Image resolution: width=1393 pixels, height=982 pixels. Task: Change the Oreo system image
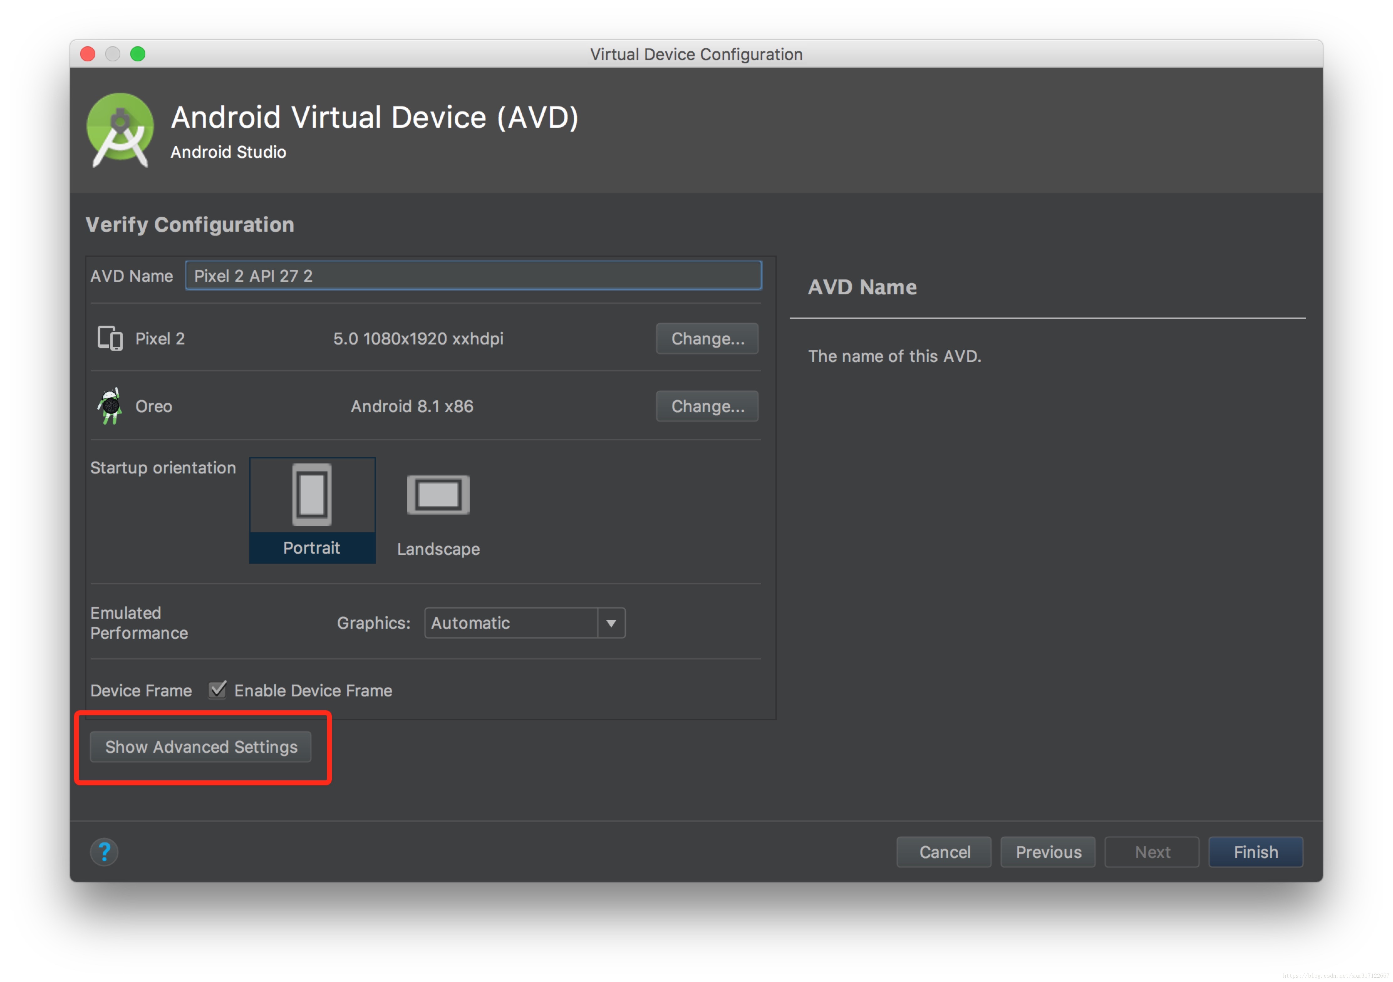(x=707, y=406)
